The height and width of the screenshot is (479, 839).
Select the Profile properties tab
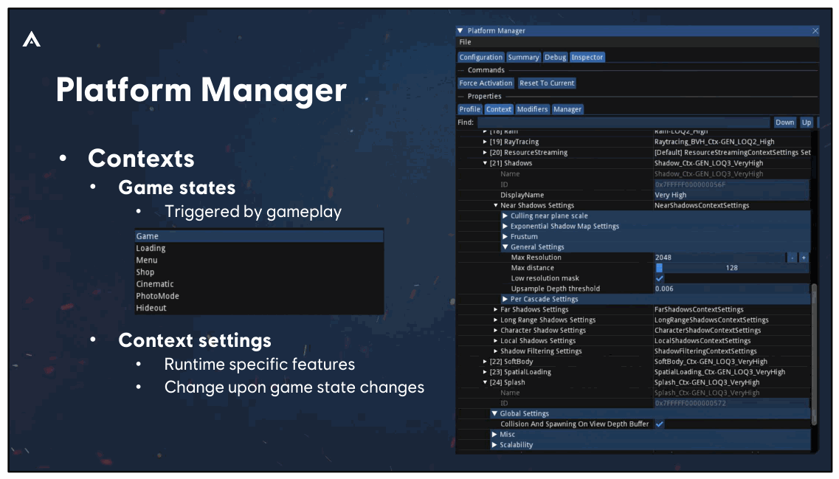pos(470,109)
